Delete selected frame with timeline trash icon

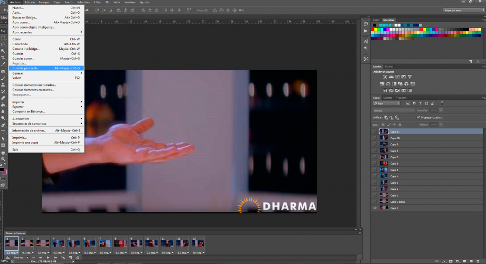click(x=78, y=257)
